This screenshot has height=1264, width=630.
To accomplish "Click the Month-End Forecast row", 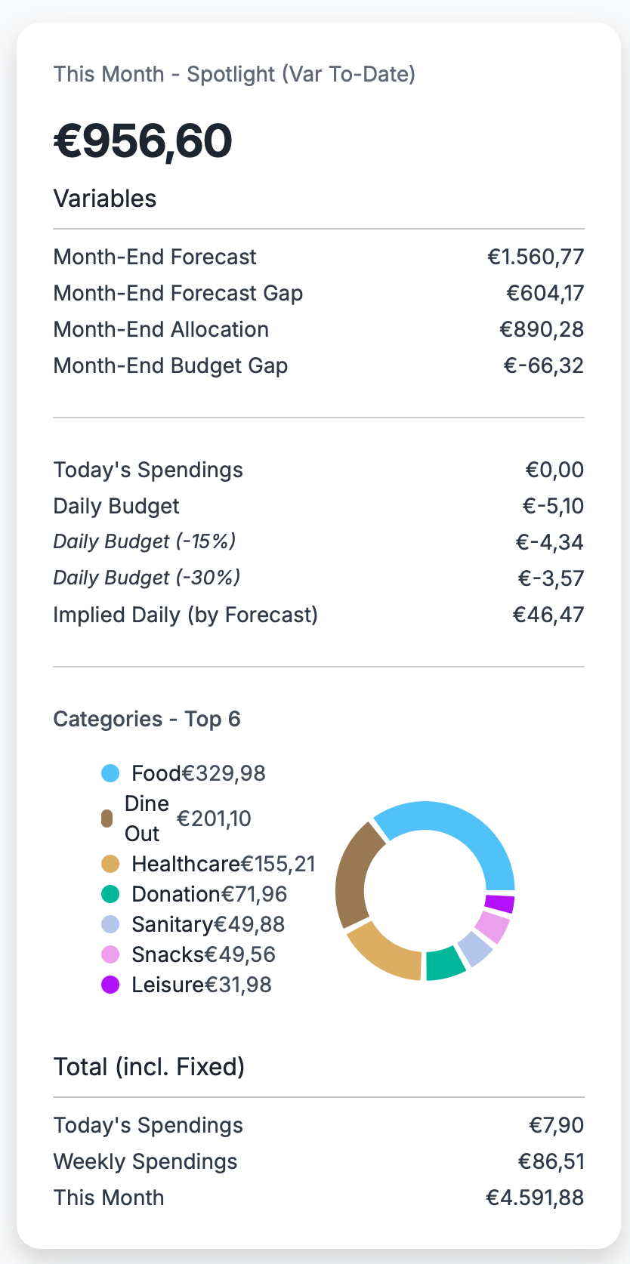I will tap(318, 257).
